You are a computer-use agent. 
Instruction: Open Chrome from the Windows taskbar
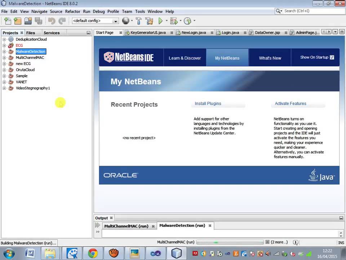click(x=93, y=253)
